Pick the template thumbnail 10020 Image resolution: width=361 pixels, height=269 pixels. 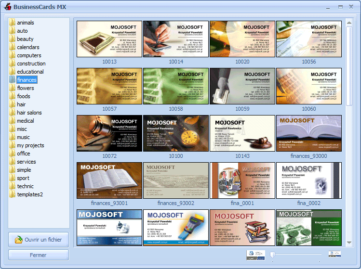point(242,39)
